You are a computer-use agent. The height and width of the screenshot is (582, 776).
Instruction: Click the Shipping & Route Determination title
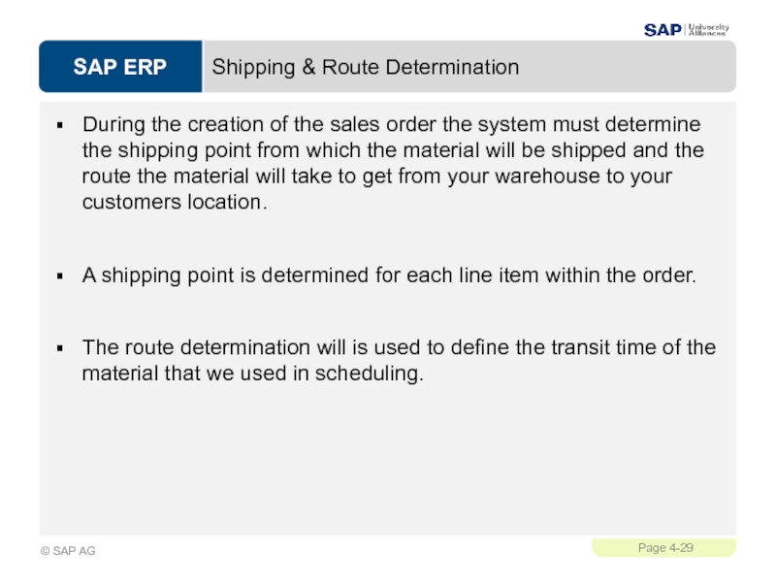pyautogui.click(x=366, y=67)
